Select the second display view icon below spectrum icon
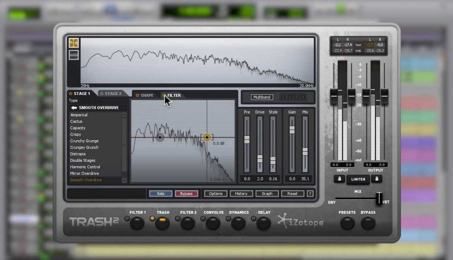 pos(74,55)
